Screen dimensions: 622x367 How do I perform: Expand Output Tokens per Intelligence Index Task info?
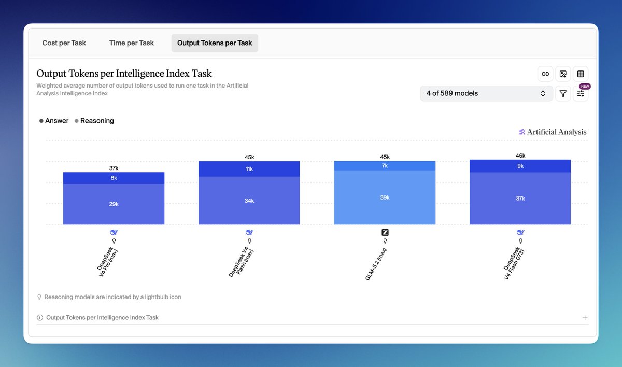pos(585,318)
